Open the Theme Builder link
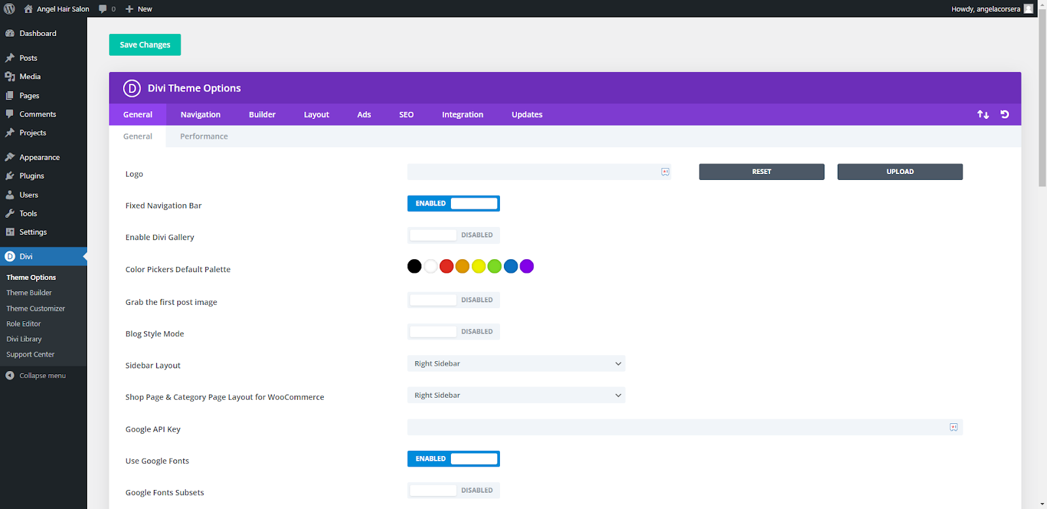Screen dimensions: 1047x509 tap(29, 293)
